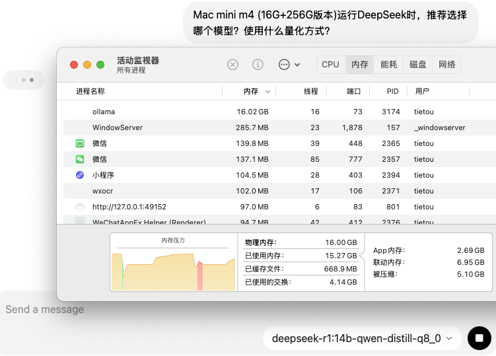Select WeChatAppEx Helper (Renderer) row

[x=279, y=220]
